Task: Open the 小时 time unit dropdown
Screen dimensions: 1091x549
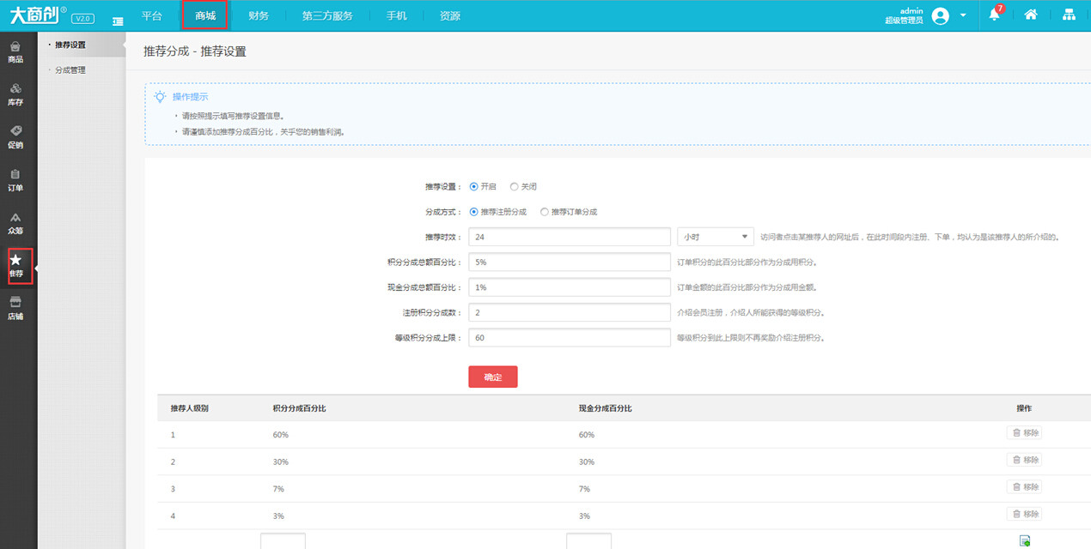Action: coord(716,237)
